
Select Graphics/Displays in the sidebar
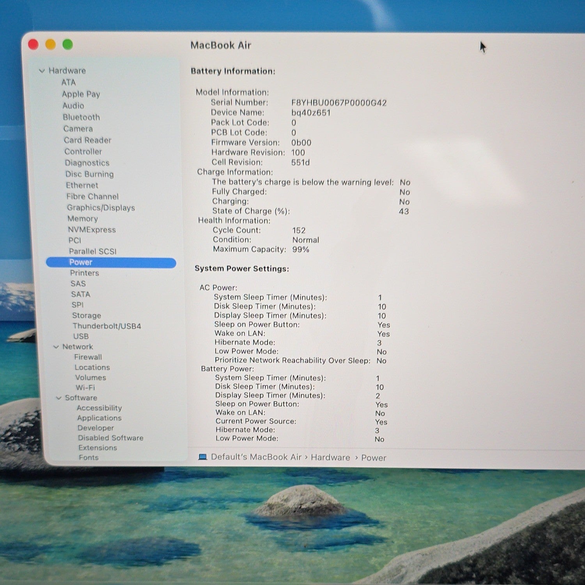click(101, 208)
